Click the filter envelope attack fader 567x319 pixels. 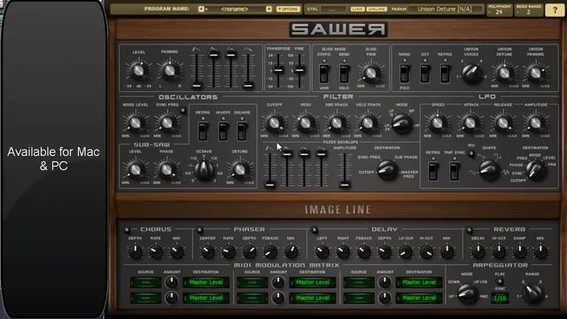point(269,185)
